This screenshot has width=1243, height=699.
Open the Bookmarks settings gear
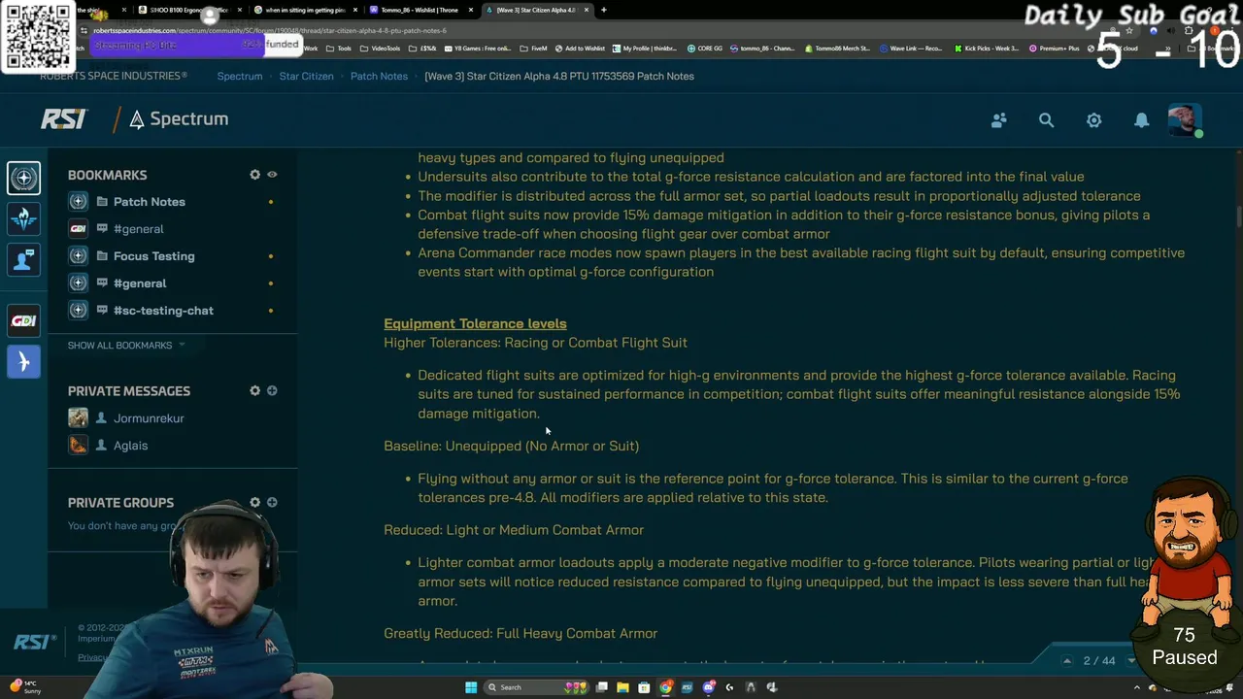pyautogui.click(x=254, y=175)
